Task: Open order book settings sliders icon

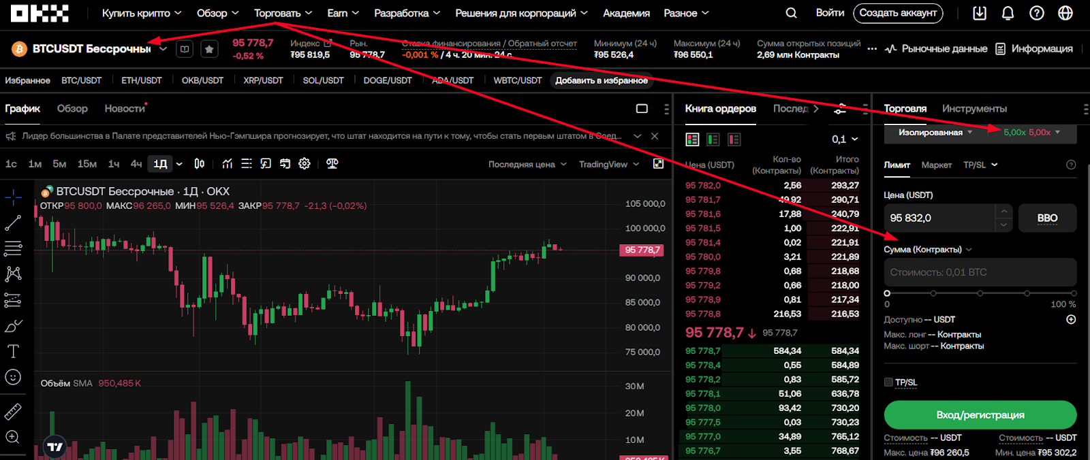Action: 841,109
